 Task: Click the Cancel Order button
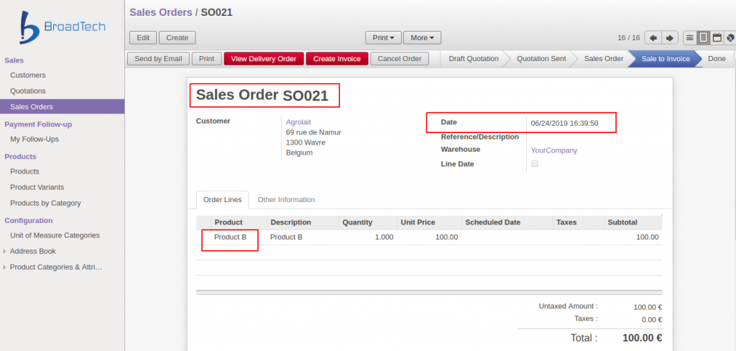click(400, 59)
